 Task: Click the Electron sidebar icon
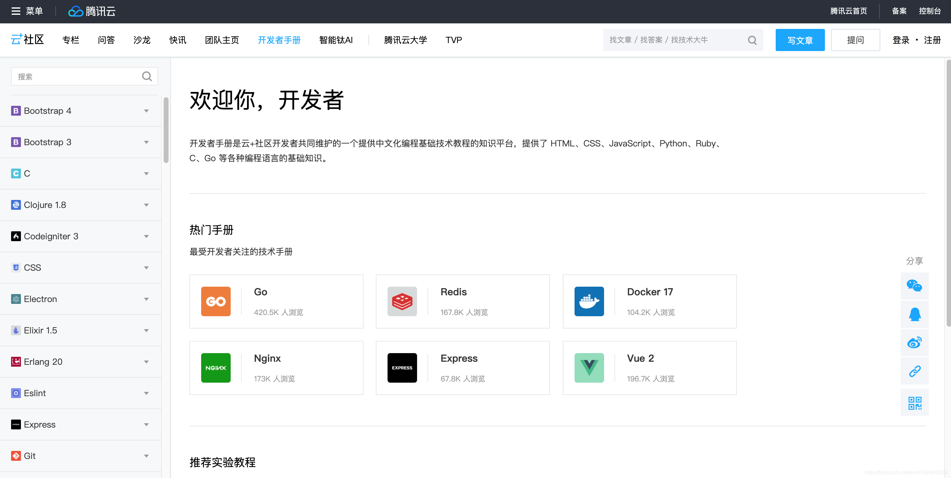(x=16, y=299)
